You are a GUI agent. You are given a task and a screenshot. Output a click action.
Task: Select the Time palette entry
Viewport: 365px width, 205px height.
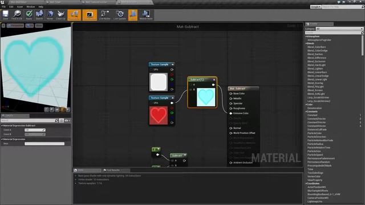click(310, 170)
